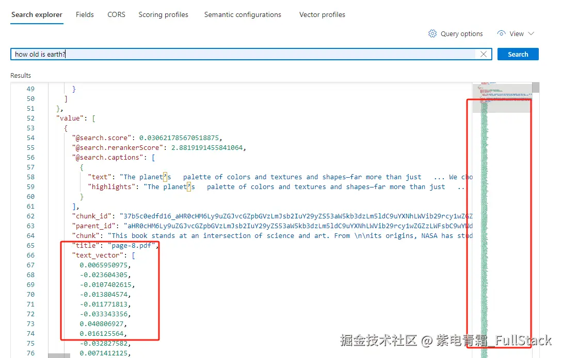
Task: Clear the search query with X
Action: [x=484, y=54]
